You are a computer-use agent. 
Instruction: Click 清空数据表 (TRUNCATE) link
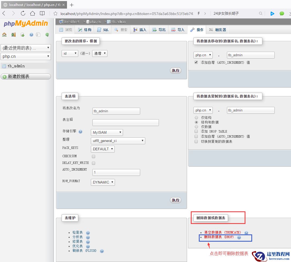[x=222, y=233]
